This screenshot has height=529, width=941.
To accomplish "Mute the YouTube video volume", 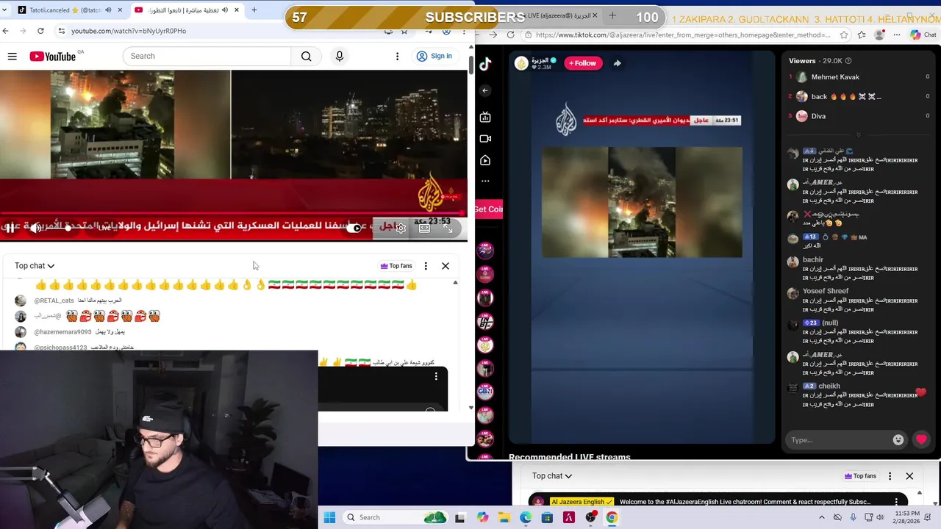I will click(x=35, y=228).
